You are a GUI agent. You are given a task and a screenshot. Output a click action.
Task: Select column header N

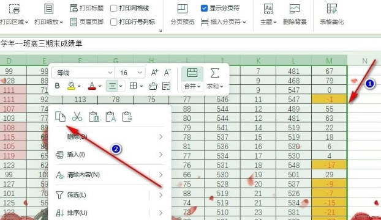point(364,61)
